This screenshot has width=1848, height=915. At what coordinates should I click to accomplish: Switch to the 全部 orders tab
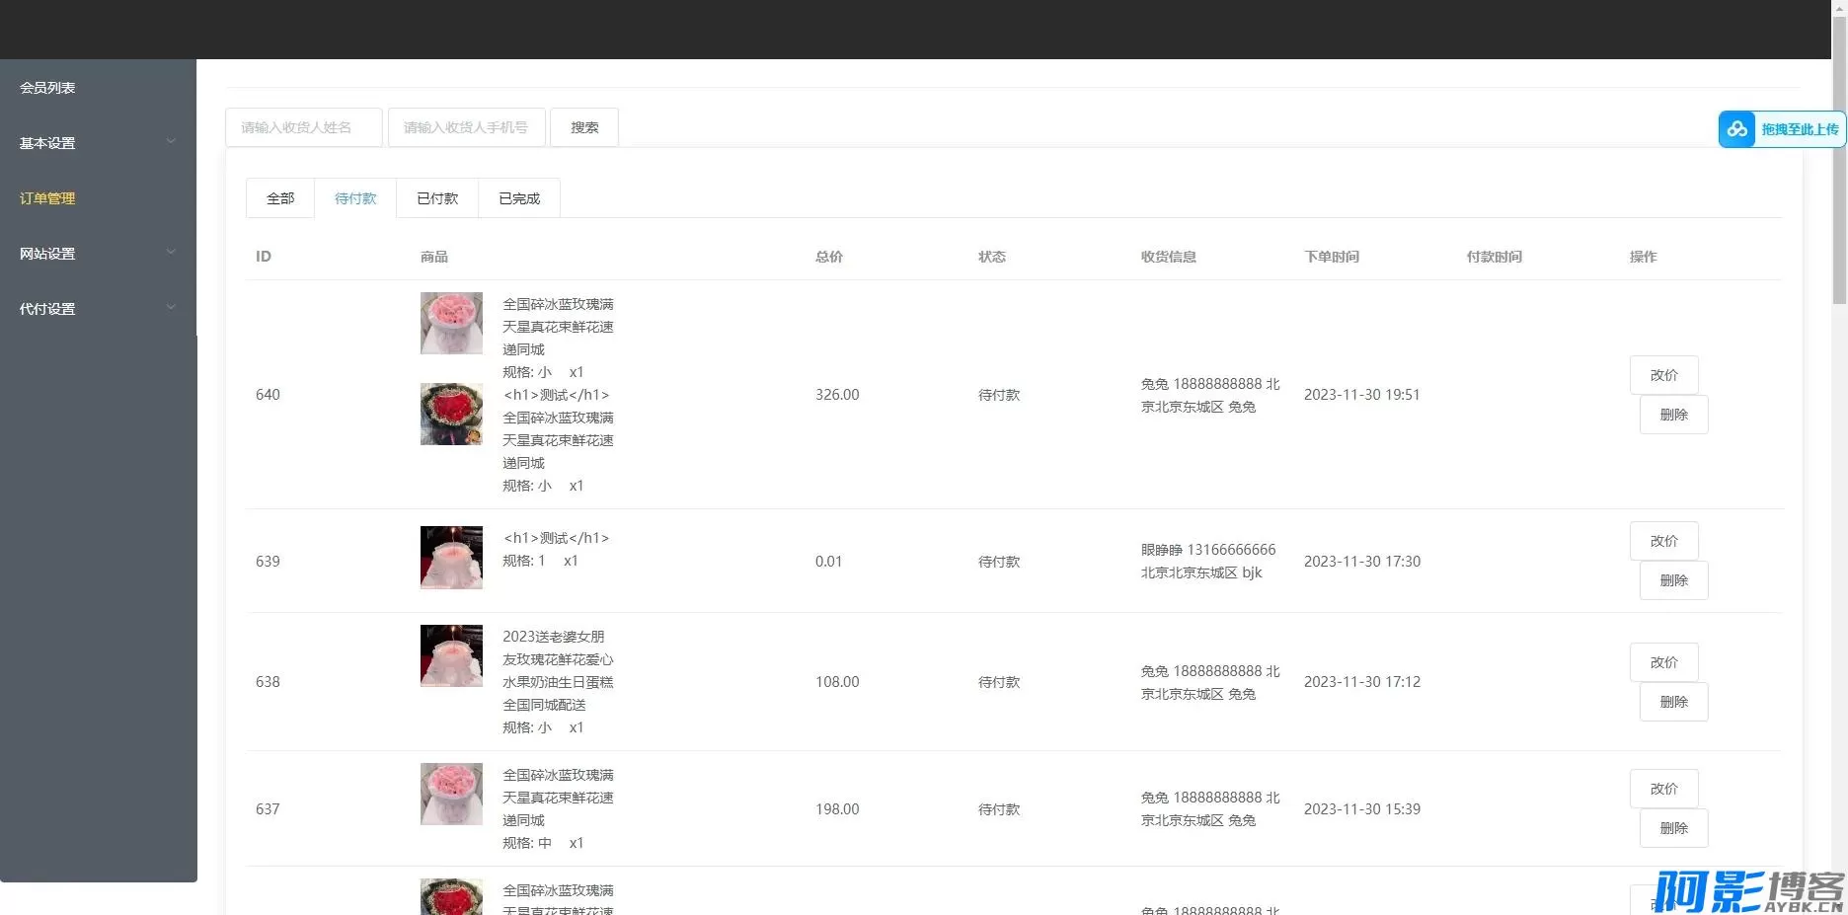tap(280, 198)
